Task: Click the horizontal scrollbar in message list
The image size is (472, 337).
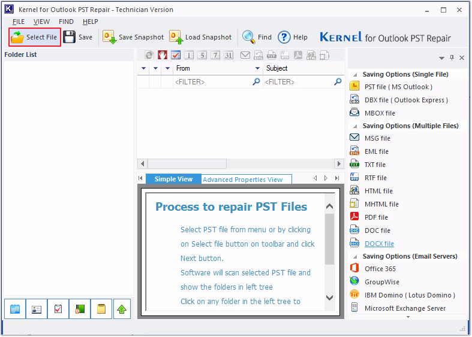Action: click(240, 163)
